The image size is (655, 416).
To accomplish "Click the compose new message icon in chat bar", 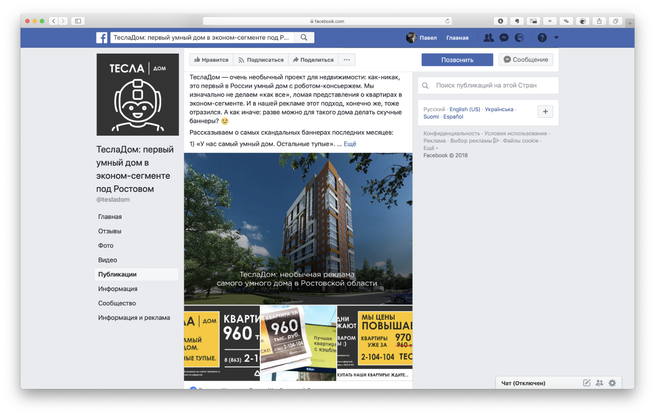I will (586, 383).
